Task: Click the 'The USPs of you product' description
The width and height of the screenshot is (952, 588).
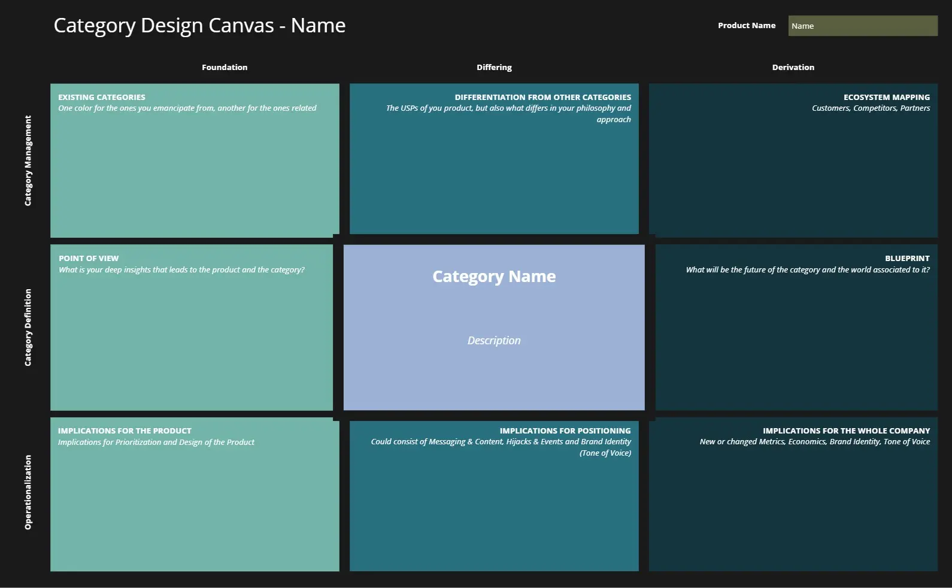Action: pyautogui.click(x=508, y=114)
